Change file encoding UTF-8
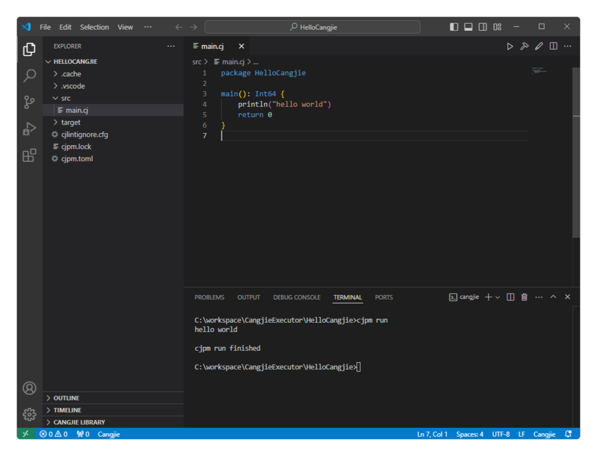The height and width of the screenshot is (456, 597). (501, 434)
